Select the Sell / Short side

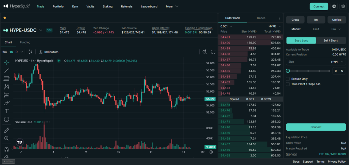(x=331, y=40)
